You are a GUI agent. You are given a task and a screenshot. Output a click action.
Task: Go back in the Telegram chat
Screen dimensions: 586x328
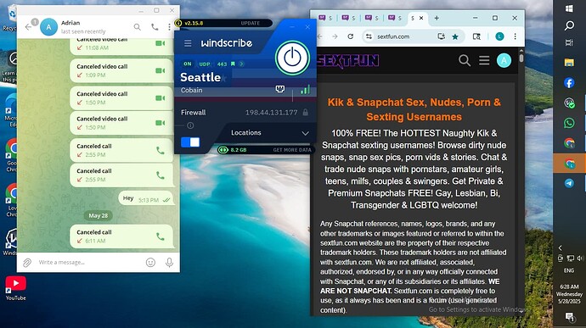(28, 27)
